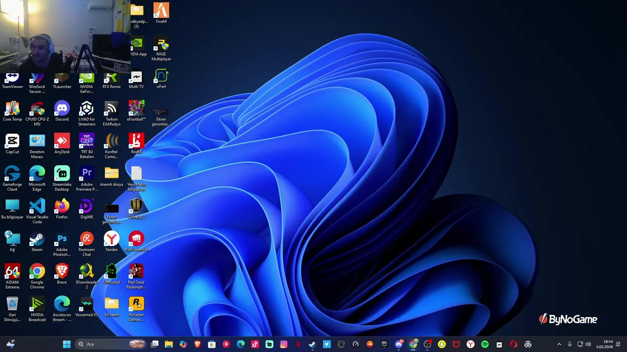627x352 pixels.
Task: Launch Visual Studio Code shortcut
Action: coord(37,212)
